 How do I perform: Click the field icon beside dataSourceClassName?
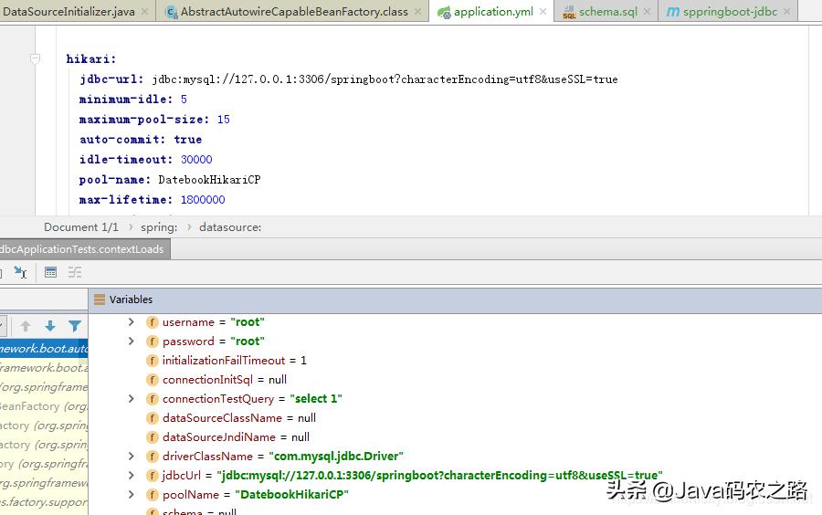[x=152, y=418]
